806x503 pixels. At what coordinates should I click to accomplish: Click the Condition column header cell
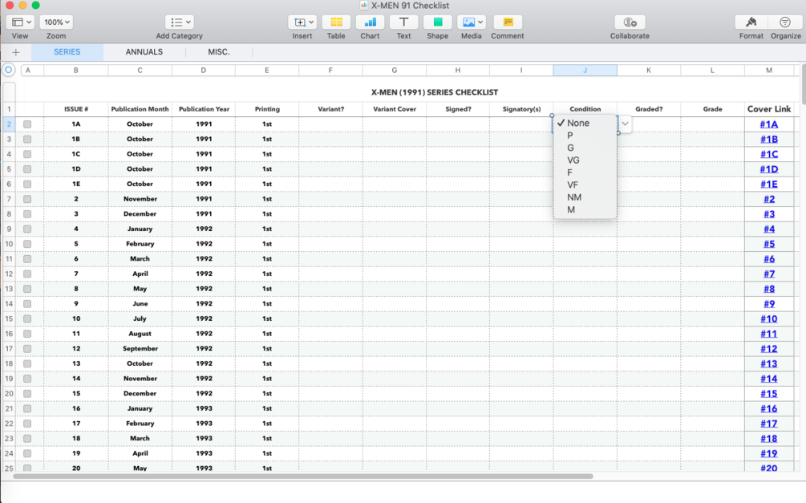click(585, 109)
